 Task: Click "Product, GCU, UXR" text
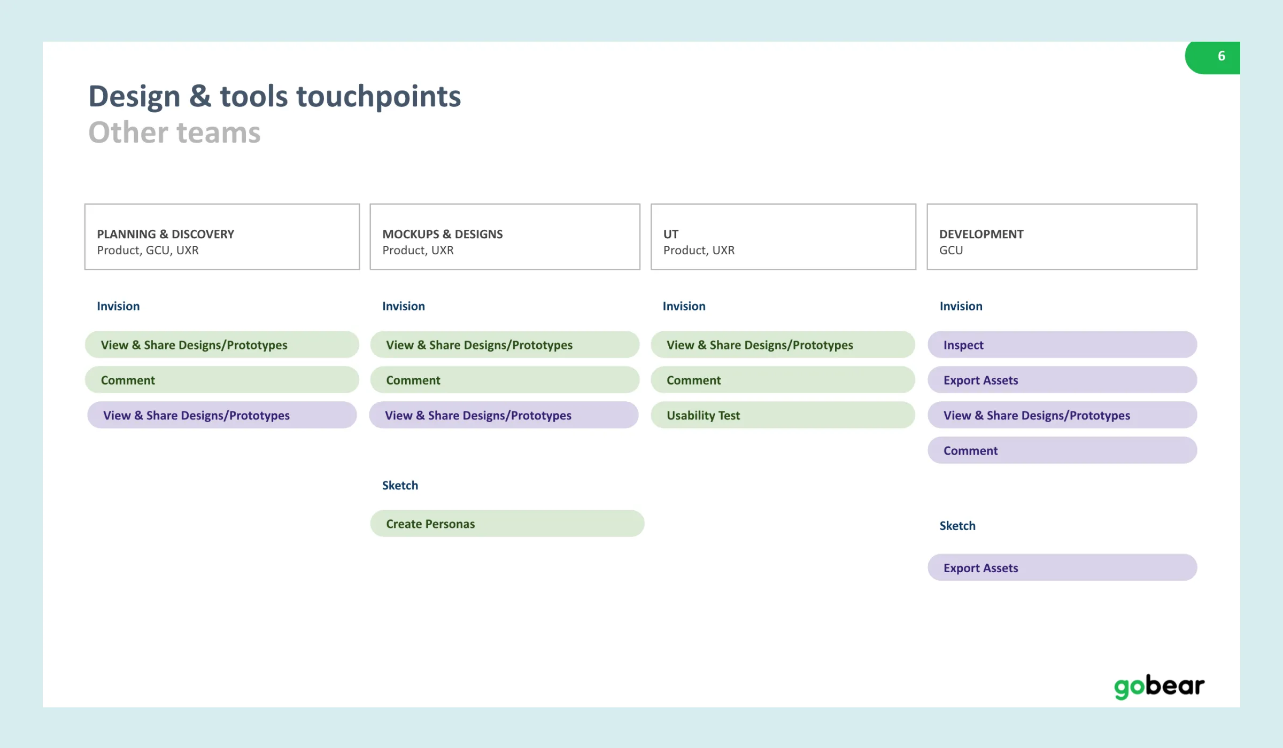[x=148, y=250]
